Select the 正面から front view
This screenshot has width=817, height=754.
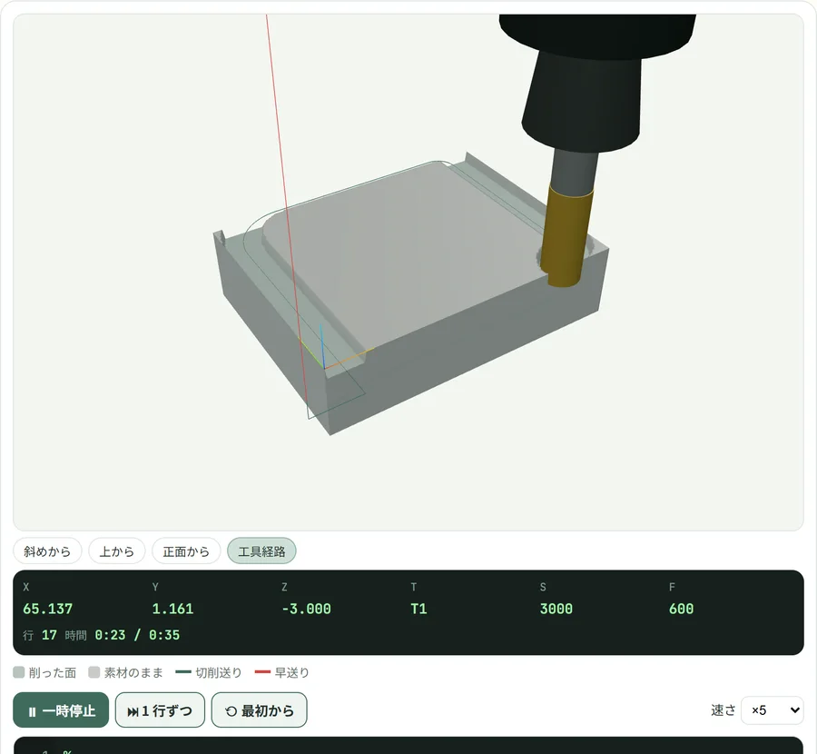pyautogui.click(x=186, y=551)
